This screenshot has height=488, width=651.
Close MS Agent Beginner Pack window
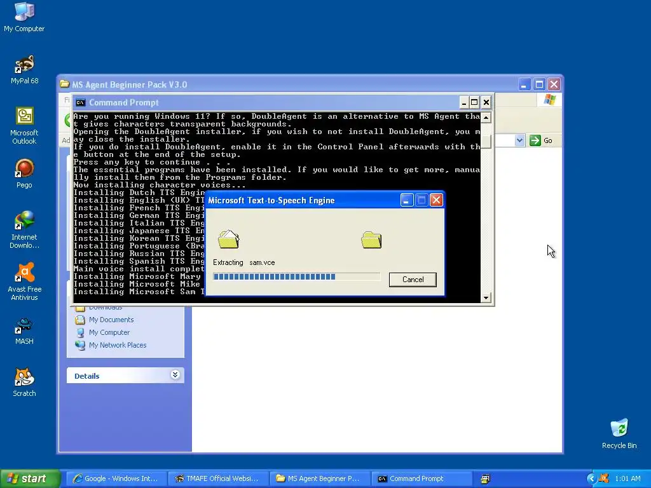point(554,85)
